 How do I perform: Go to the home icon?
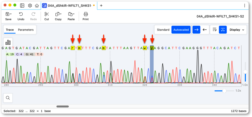37,5
